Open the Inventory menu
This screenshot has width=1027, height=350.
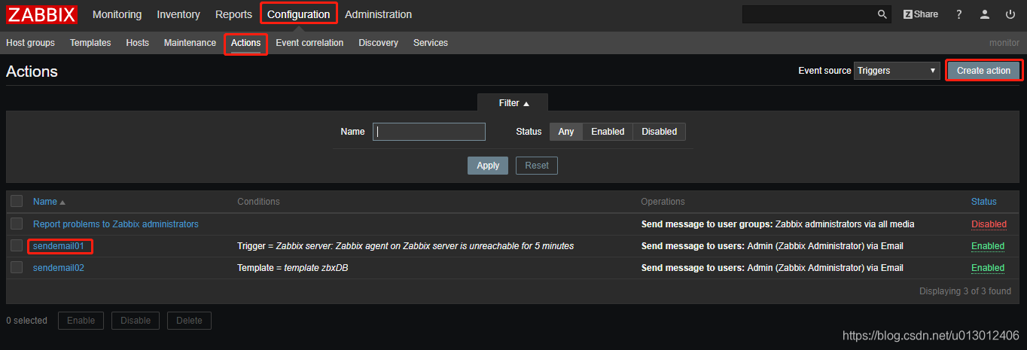(178, 14)
